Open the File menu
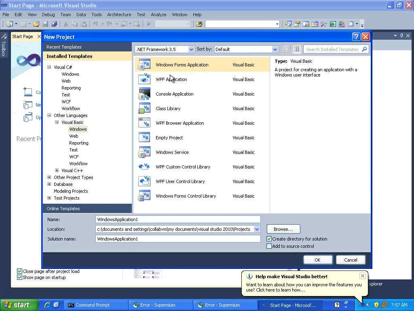This screenshot has width=414, height=311. tap(6, 15)
